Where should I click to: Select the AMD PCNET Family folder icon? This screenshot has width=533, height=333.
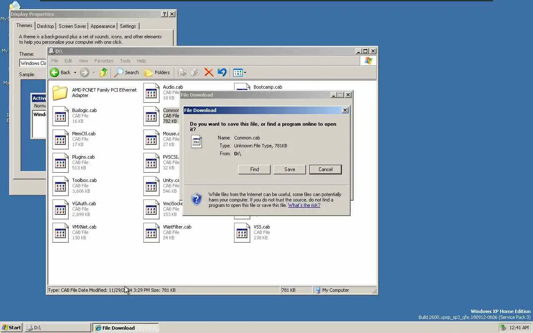click(60, 93)
